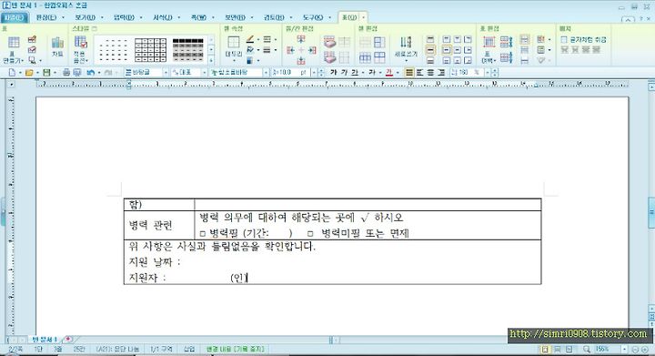The width and height of the screenshot is (655, 356).
Task: Open the 쪽 menu
Action: point(198,17)
